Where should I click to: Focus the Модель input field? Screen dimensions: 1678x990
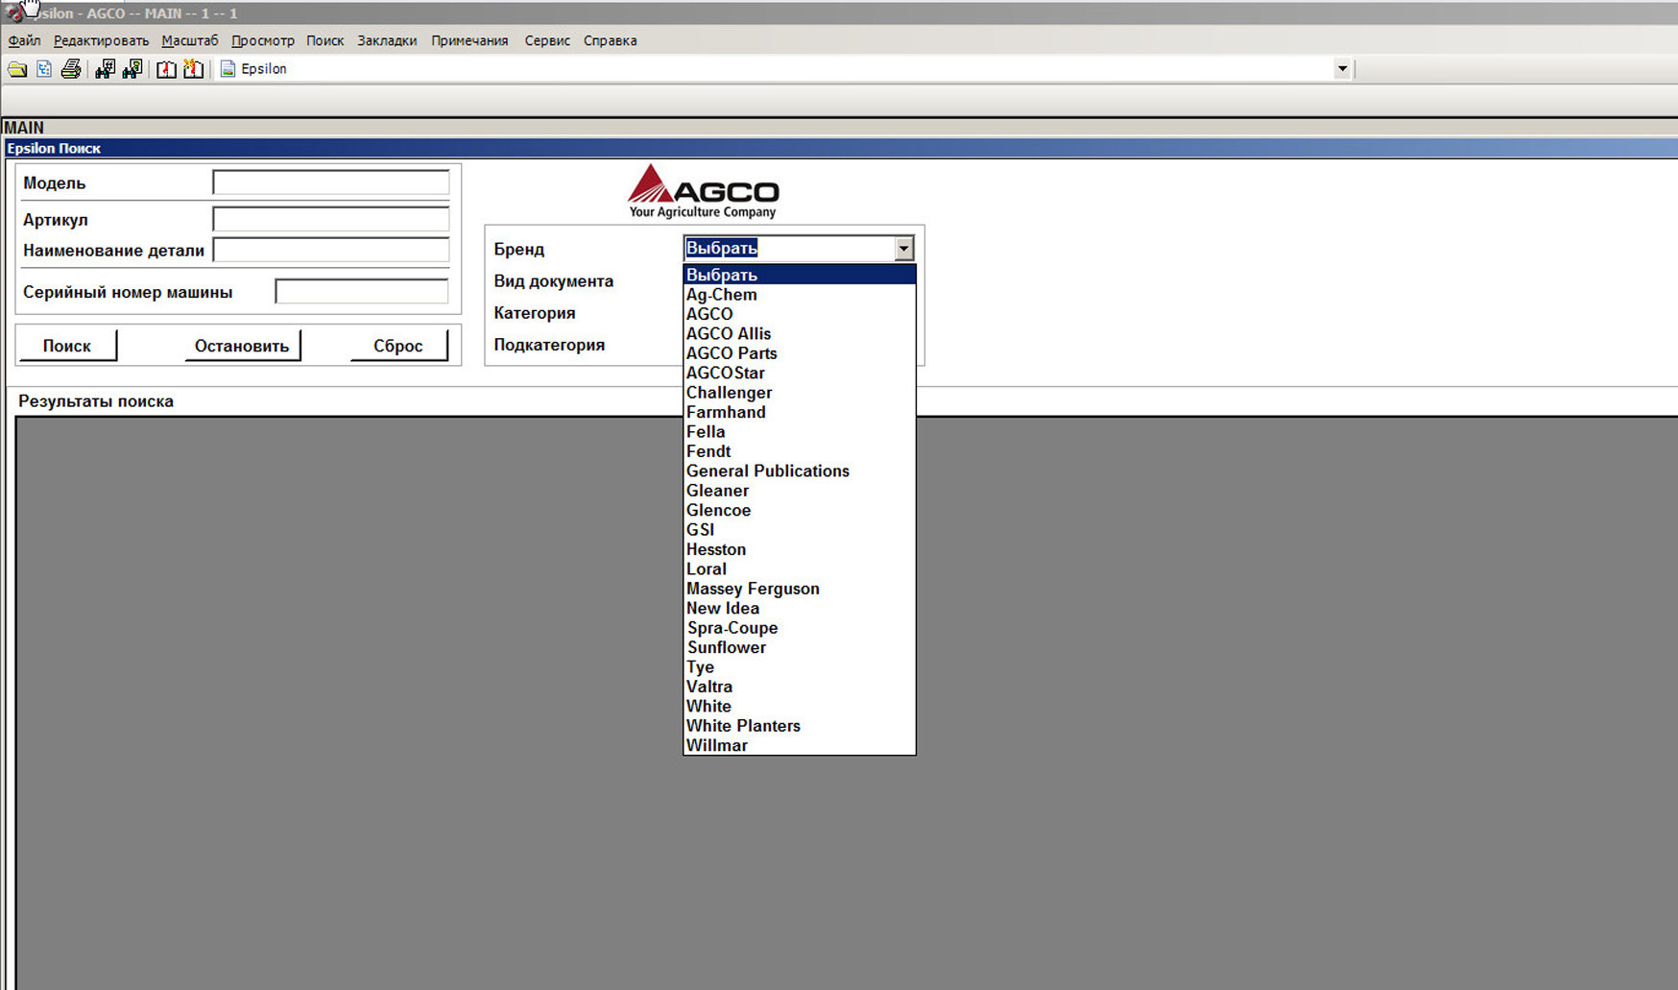(x=330, y=182)
